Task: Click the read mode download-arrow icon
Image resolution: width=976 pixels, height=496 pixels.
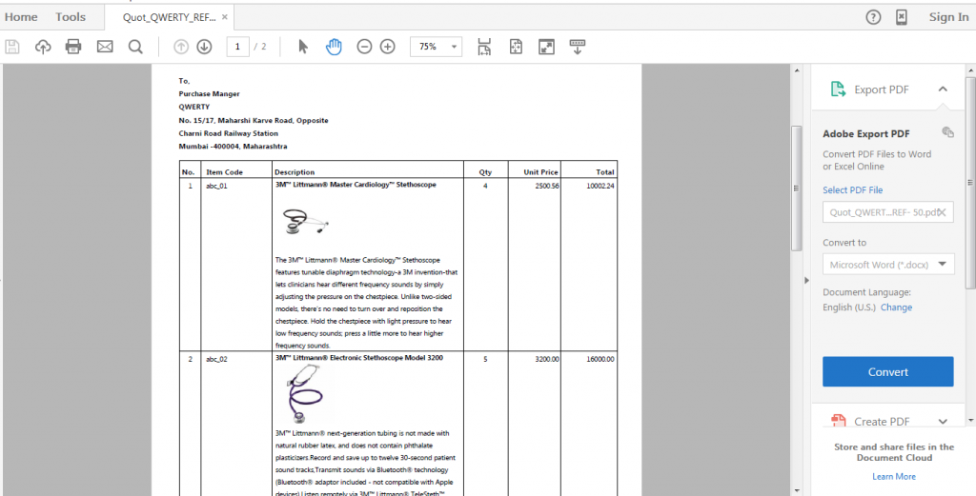Action: pos(578,47)
